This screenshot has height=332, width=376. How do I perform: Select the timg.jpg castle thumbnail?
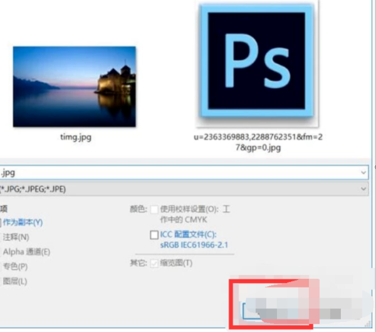tap(75, 86)
